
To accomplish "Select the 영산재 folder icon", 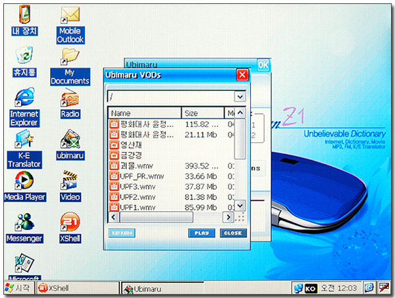I will pyautogui.click(x=114, y=145).
